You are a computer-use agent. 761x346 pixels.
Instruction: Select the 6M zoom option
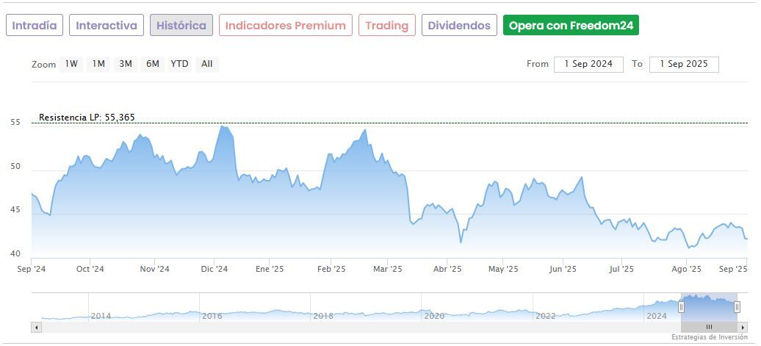pos(153,64)
